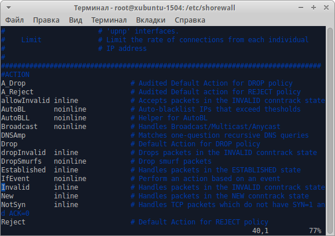
Task: Click the window title text
Action: pos(154,8)
